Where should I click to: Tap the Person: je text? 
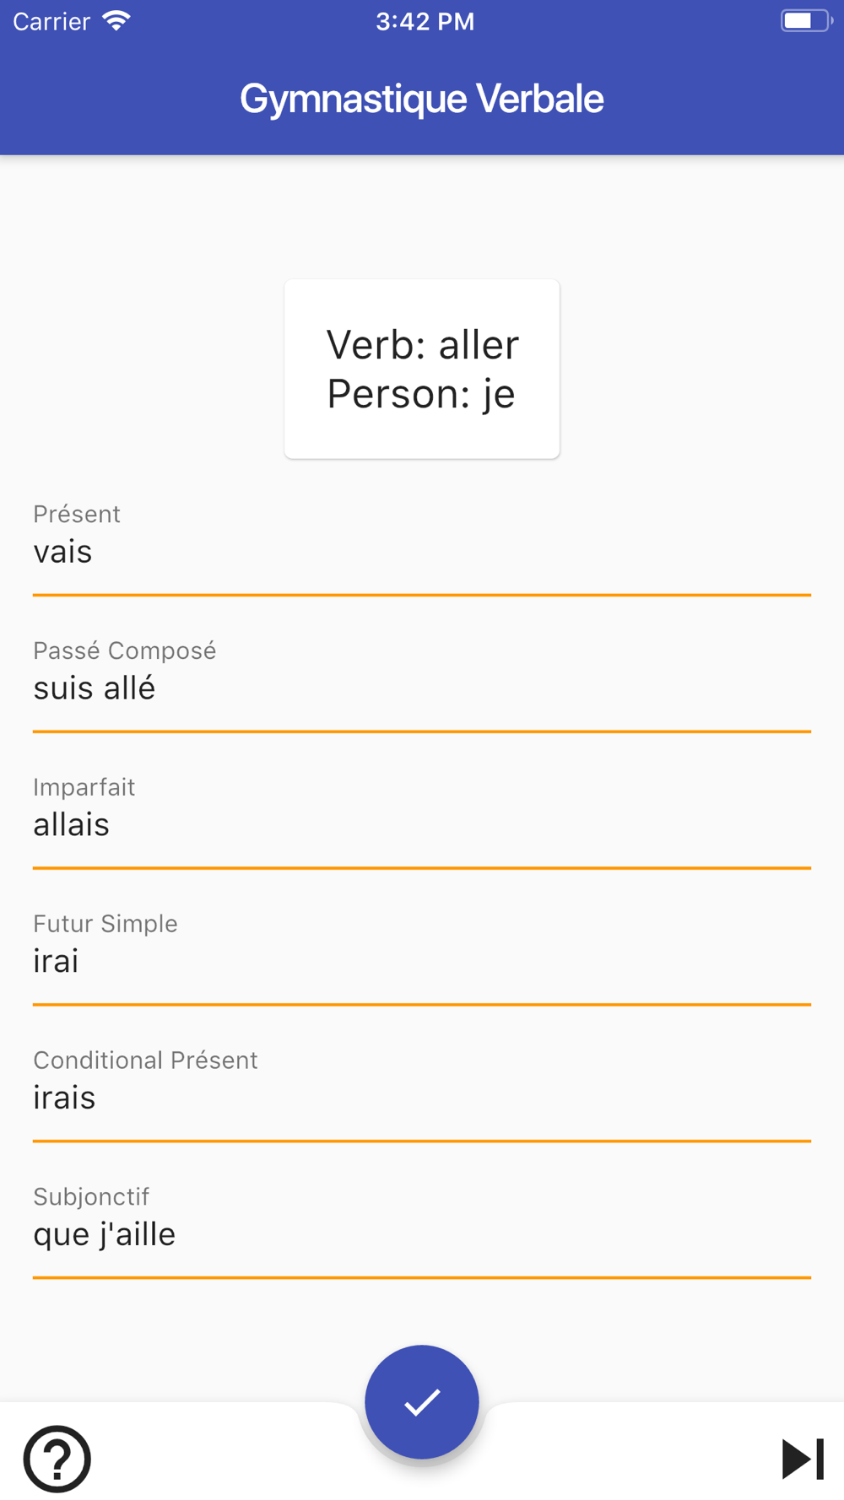(x=421, y=394)
